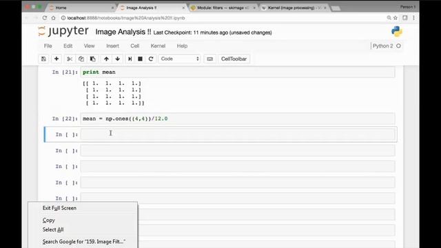441x248 pixels.
Task: Go to browser home page icon
Action: (x=54, y=18)
